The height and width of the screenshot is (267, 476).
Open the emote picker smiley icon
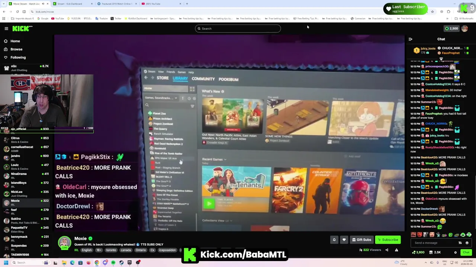tap(467, 243)
